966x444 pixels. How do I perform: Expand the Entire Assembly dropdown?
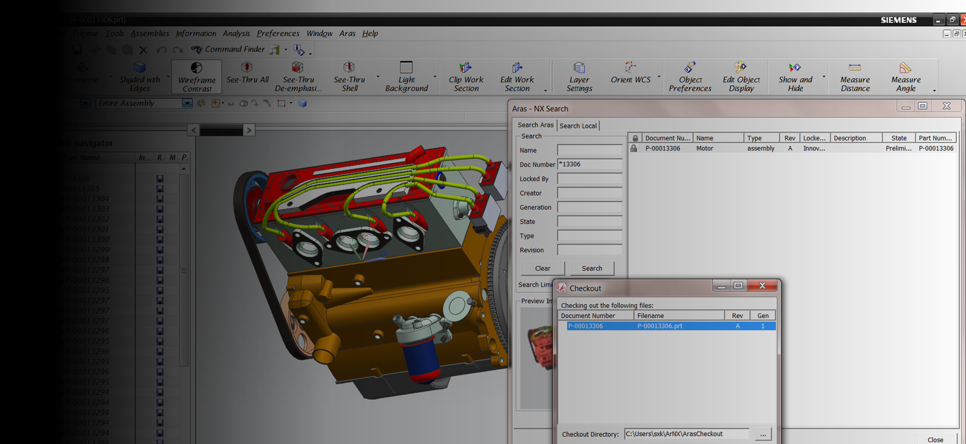coord(187,104)
